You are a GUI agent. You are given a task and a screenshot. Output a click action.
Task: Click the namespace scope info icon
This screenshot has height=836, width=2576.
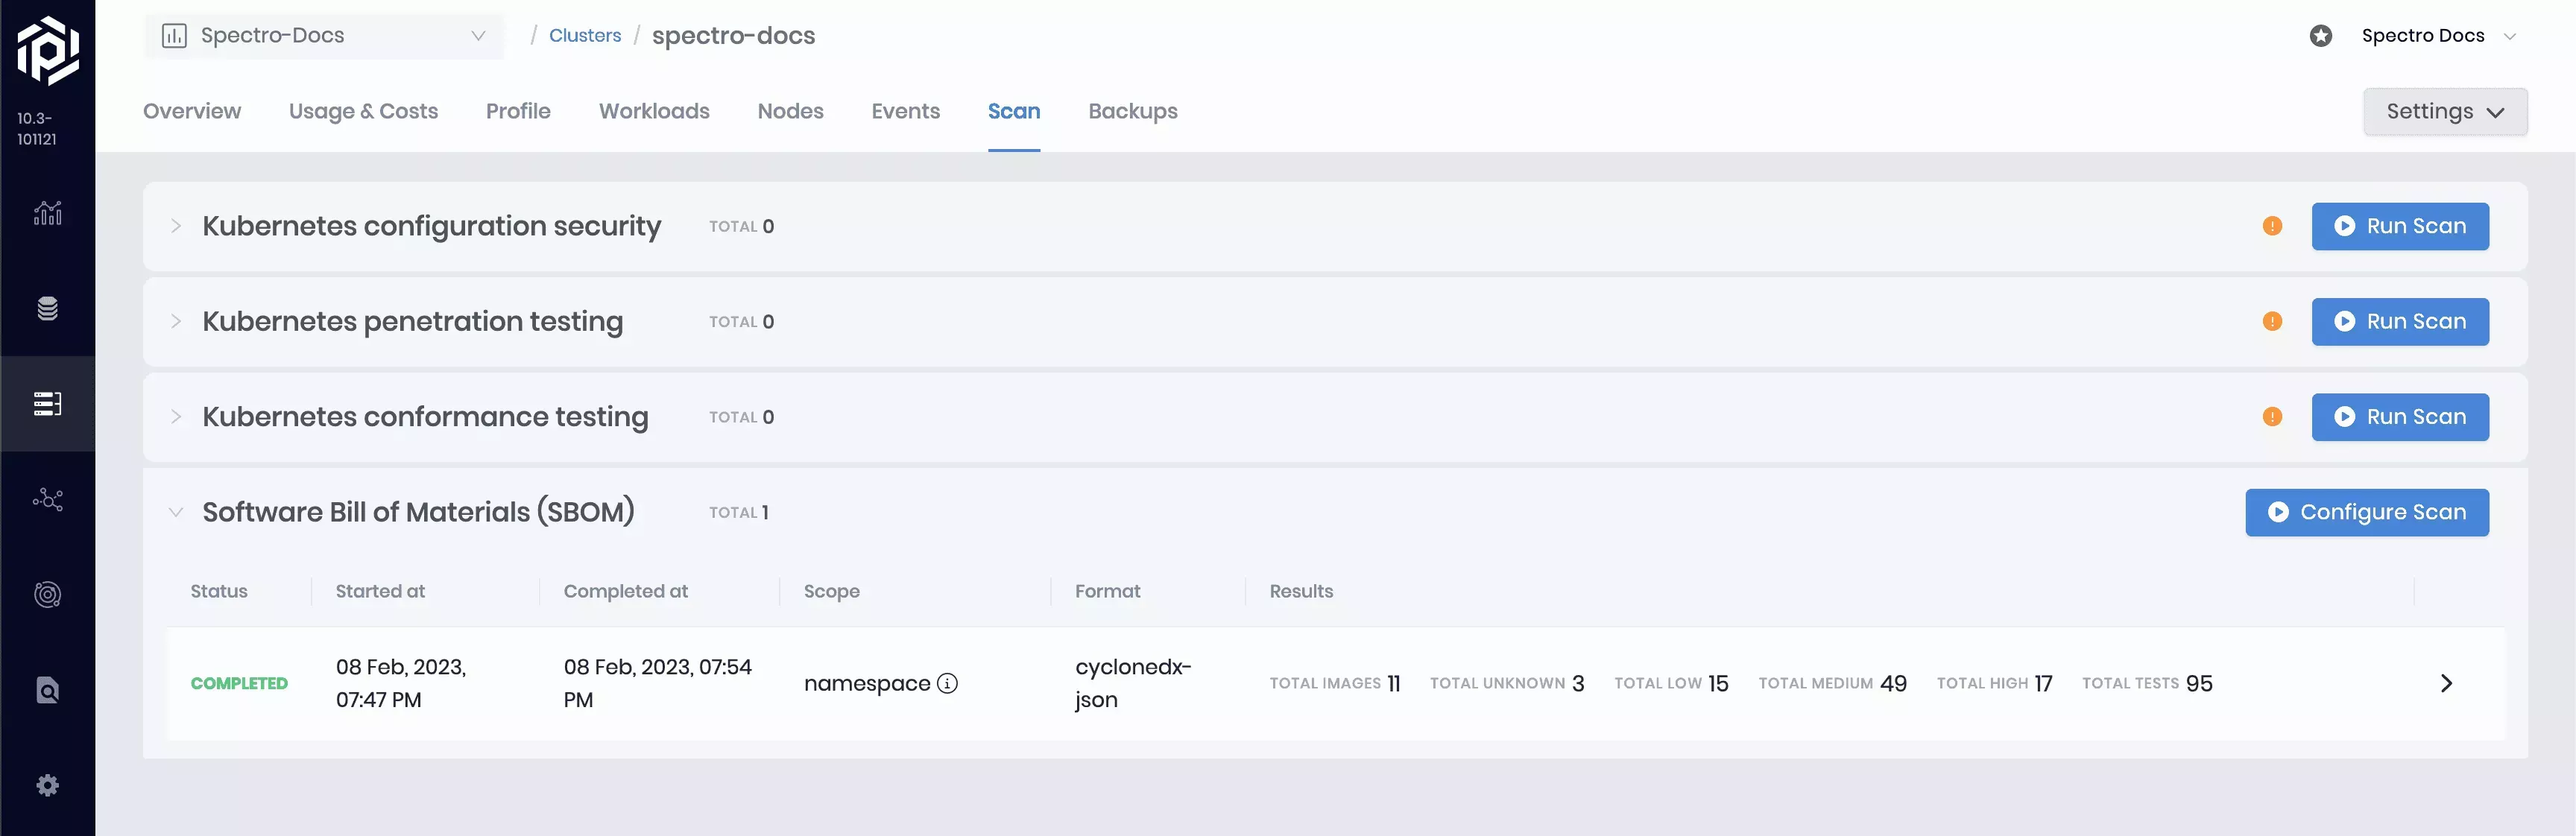[x=947, y=683]
